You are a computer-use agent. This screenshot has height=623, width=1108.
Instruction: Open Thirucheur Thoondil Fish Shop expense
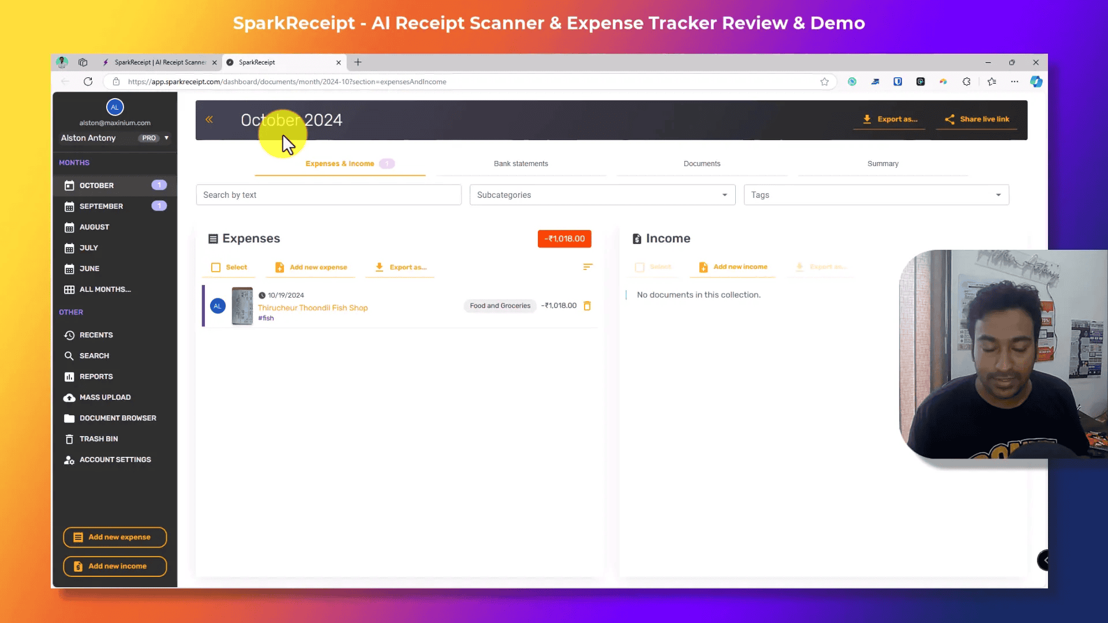(313, 307)
